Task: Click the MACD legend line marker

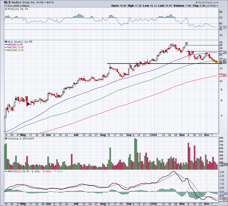Action: [x=6, y=171]
